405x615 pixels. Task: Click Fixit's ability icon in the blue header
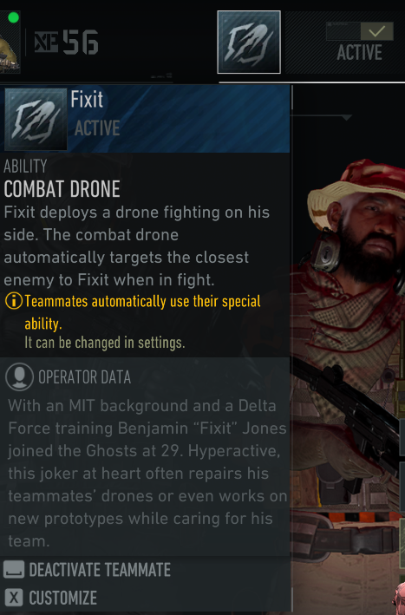point(36,119)
